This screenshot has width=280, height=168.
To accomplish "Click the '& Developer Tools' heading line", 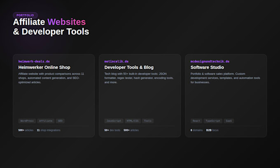I will pyautogui.click(x=51, y=32).
